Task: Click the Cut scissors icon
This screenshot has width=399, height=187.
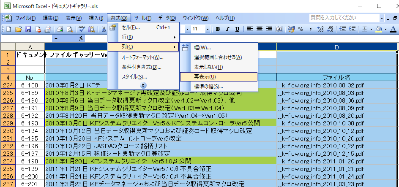Action: [x=104, y=29]
